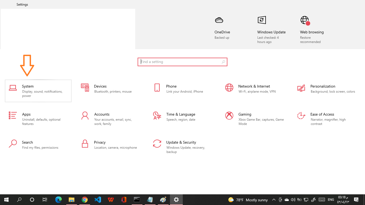The image size is (365, 205).
Task: Open WPS Office from the taskbar
Action: tap(111, 200)
